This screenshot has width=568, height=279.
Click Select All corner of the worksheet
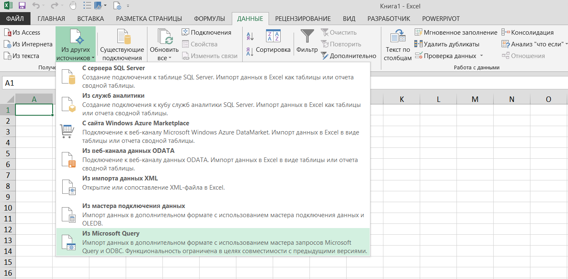click(x=8, y=99)
